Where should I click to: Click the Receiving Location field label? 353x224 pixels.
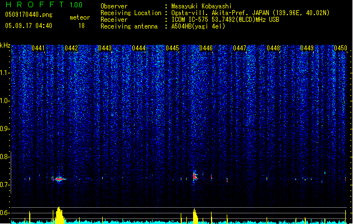click(x=131, y=13)
